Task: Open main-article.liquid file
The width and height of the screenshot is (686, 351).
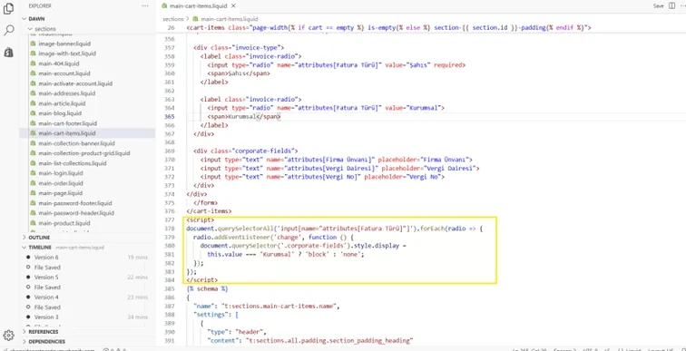Action: 62,103
